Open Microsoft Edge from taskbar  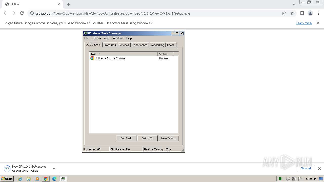54,179
